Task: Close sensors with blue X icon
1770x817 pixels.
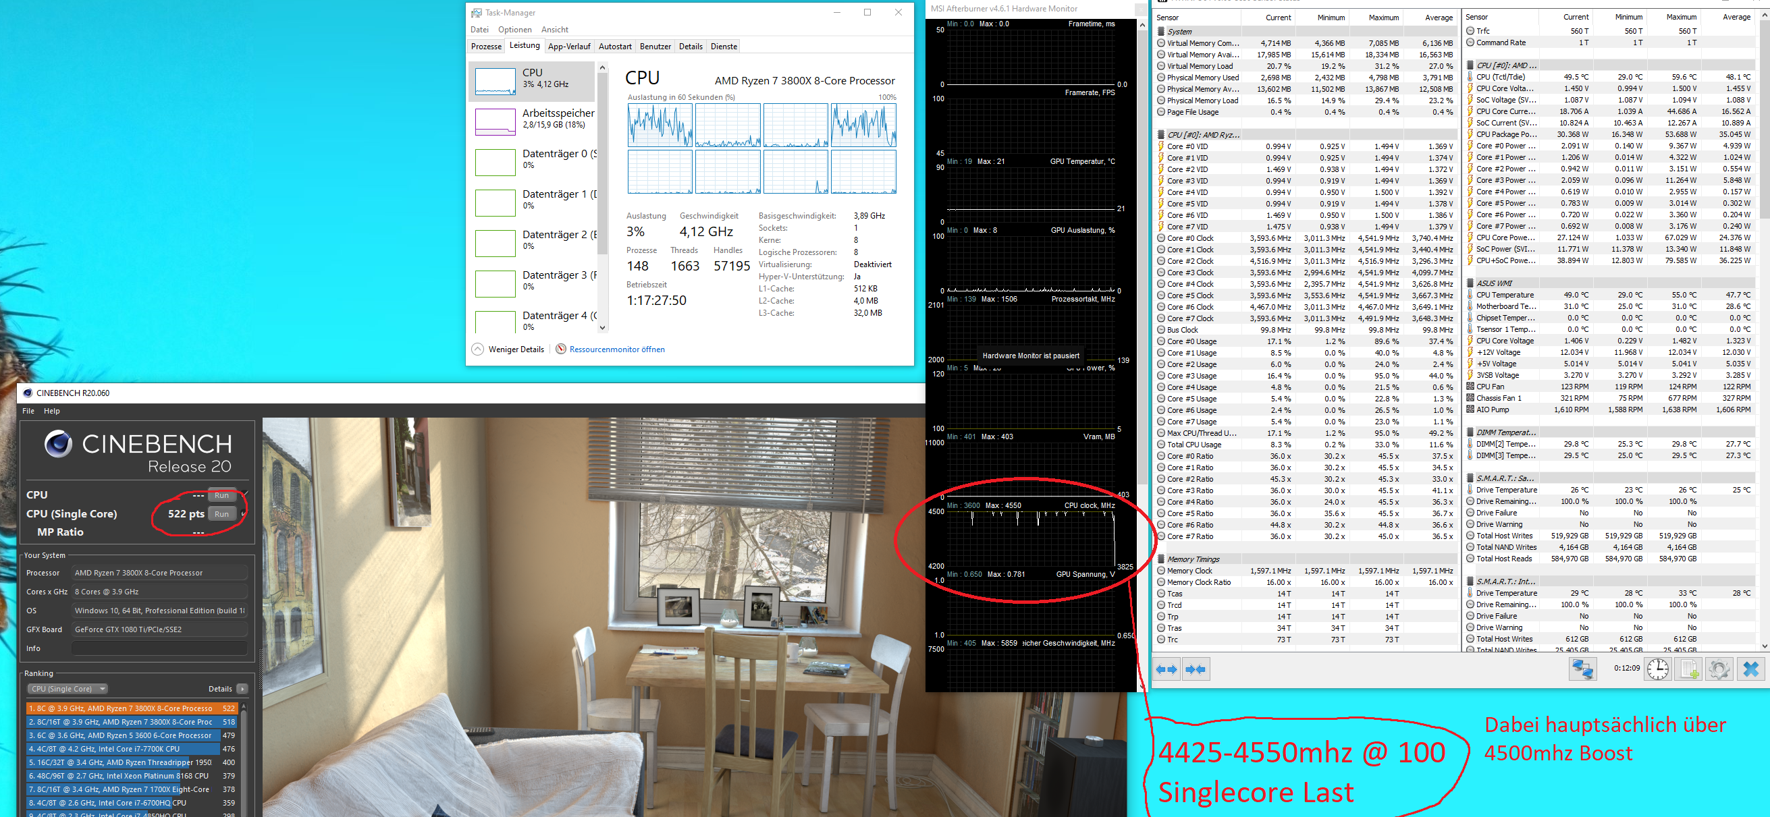Action: pyautogui.click(x=1751, y=669)
